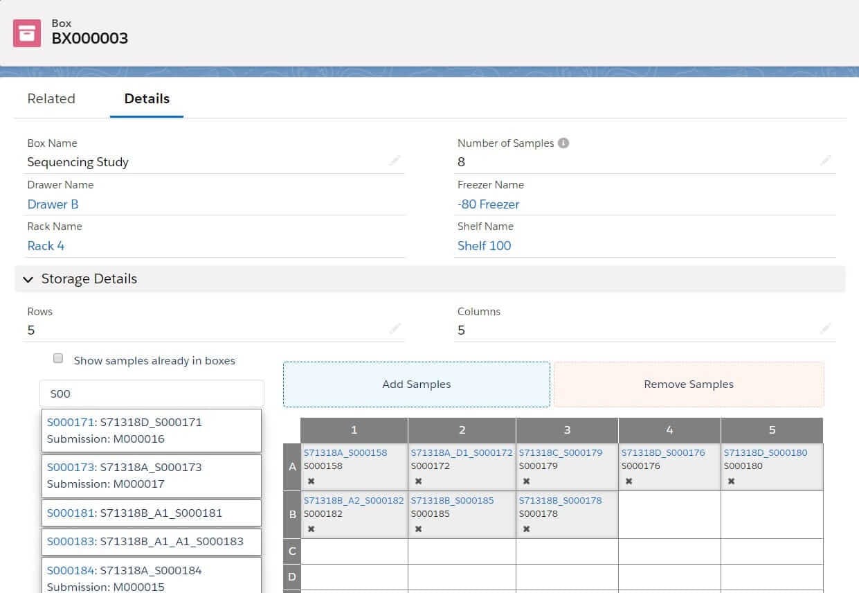Remove sample S000180 using its x icon
Viewport: 859px width, 593px height.
pyautogui.click(x=731, y=481)
